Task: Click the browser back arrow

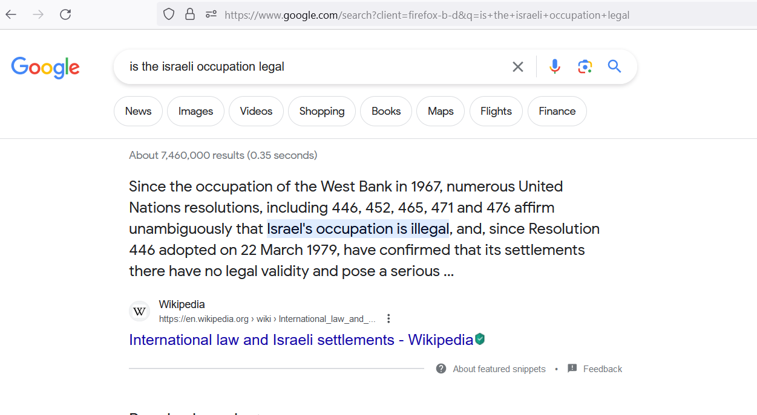Action: point(11,14)
